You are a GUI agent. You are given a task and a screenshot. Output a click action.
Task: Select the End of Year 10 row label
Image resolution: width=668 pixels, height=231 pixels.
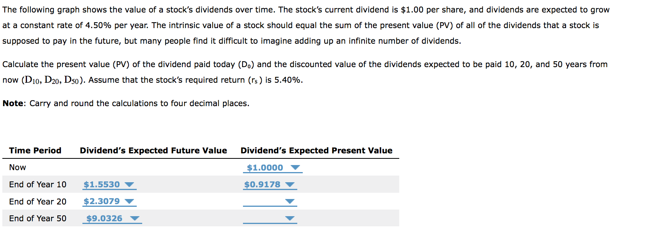click(38, 185)
